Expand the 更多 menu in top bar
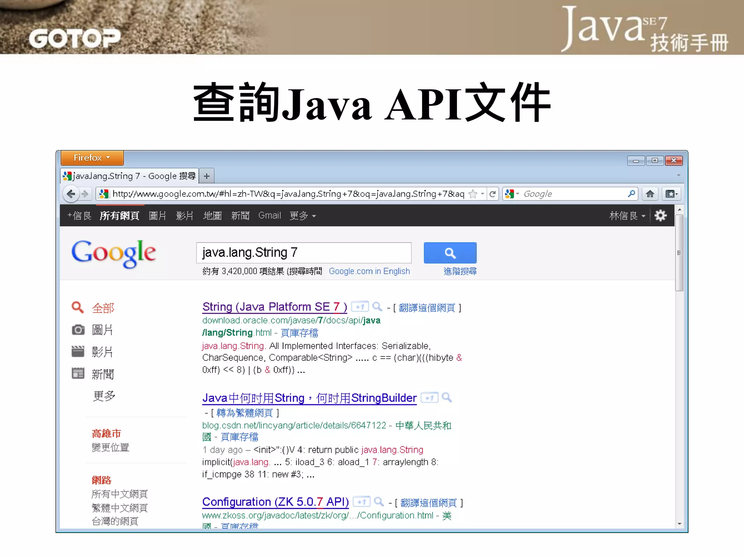 click(x=303, y=216)
